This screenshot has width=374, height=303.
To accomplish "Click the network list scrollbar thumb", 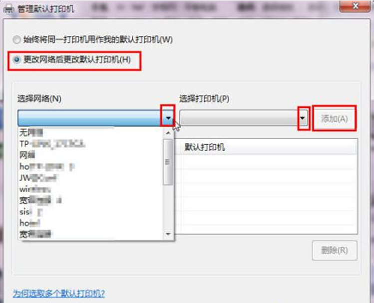I will coord(168,162).
